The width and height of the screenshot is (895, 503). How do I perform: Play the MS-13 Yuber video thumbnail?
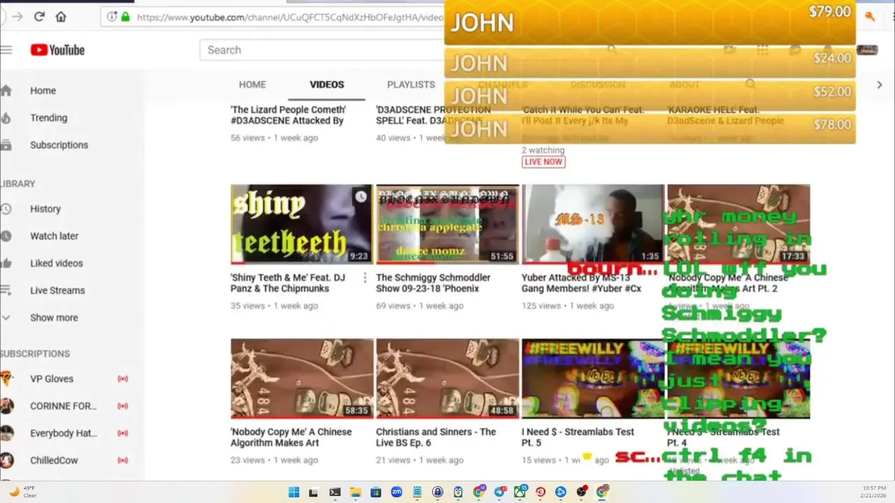tap(593, 224)
